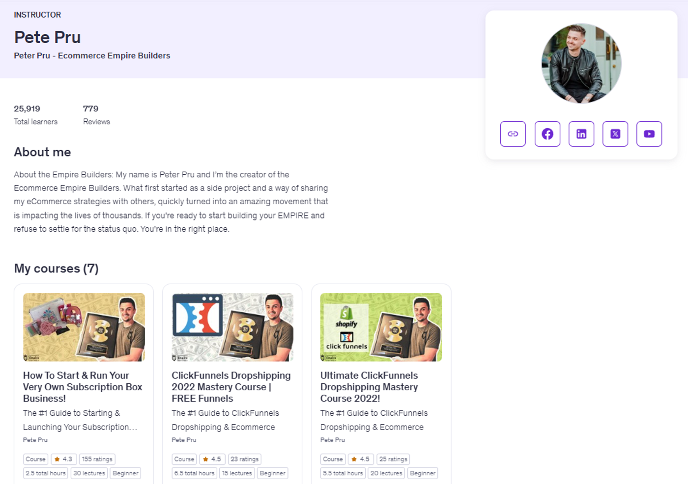Click the '15 lectures' tag
Screen dimensions: 688x484
click(x=237, y=473)
